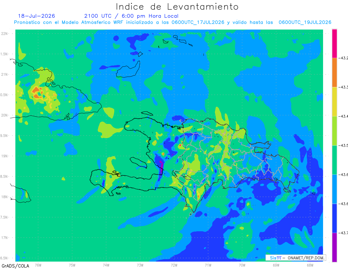The width and height of the screenshot is (348, 269).
Task: Click the '72W' longitude label
Action: (x=174, y=265)
